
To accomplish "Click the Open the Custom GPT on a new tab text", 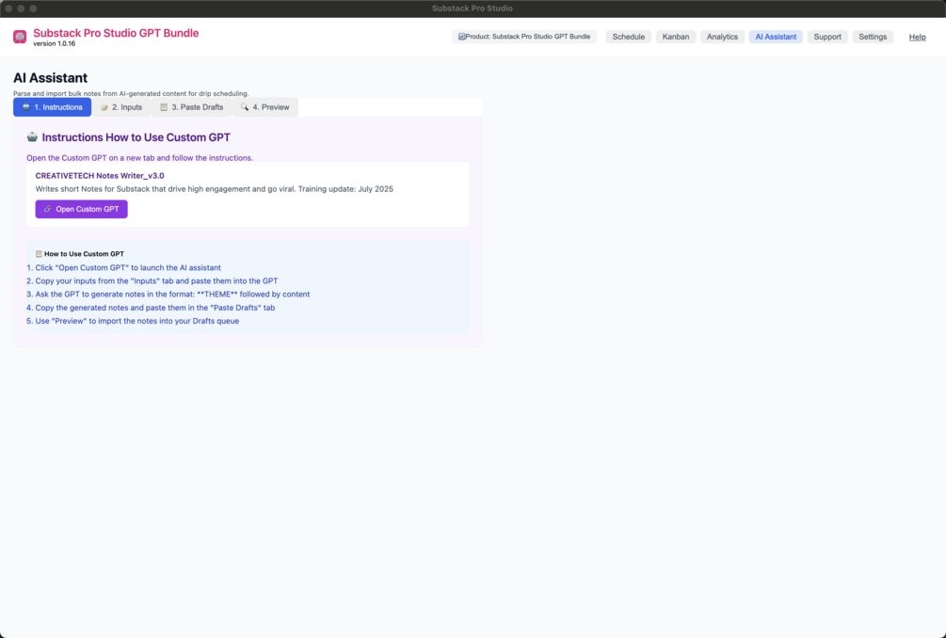I will click(140, 158).
